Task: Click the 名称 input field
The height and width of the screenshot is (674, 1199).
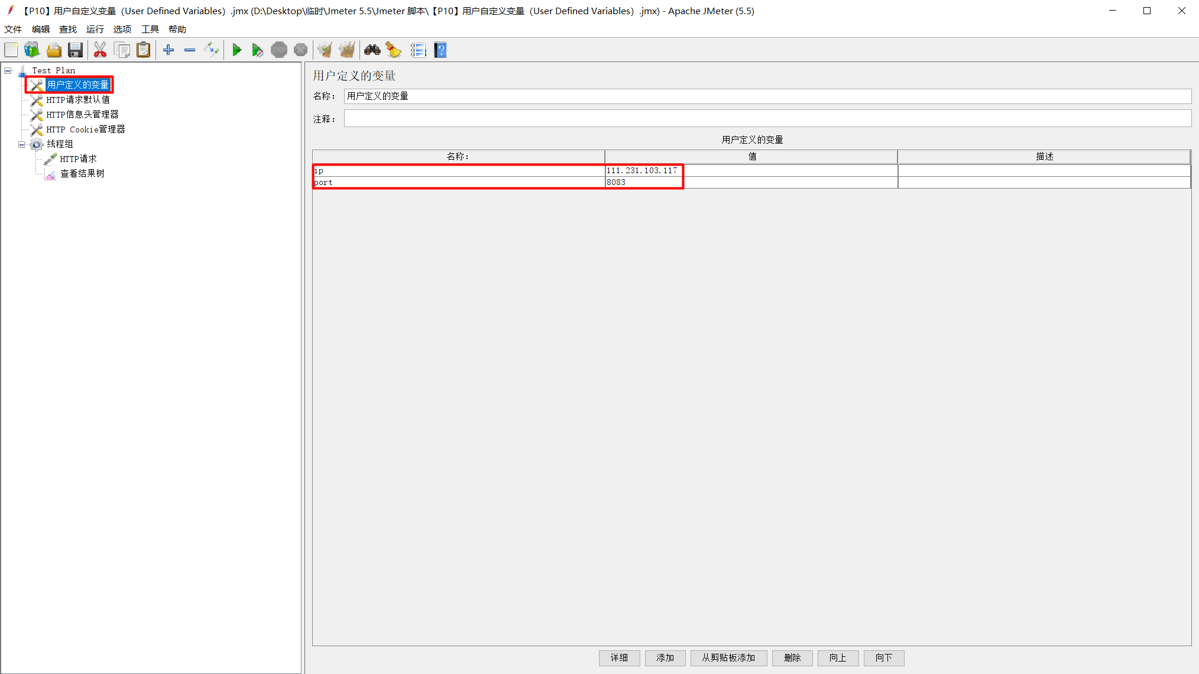Action: [x=767, y=96]
